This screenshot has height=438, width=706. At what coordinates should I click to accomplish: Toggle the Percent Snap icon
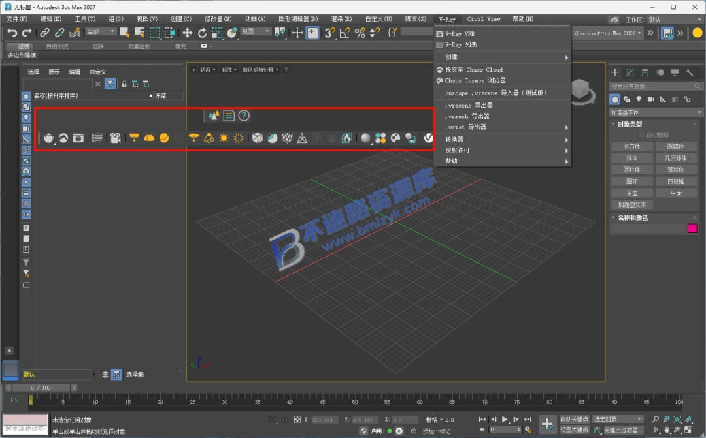click(360, 33)
